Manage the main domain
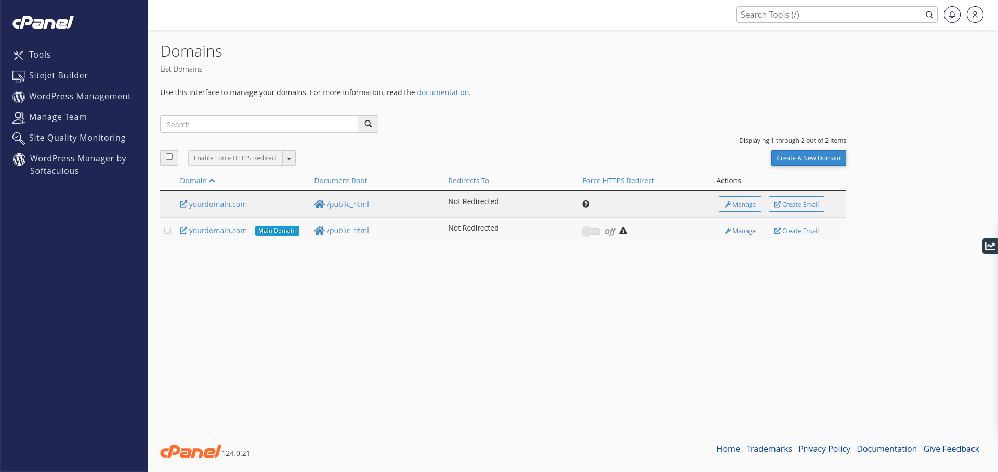This screenshot has width=998, height=472. coord(740,231)
